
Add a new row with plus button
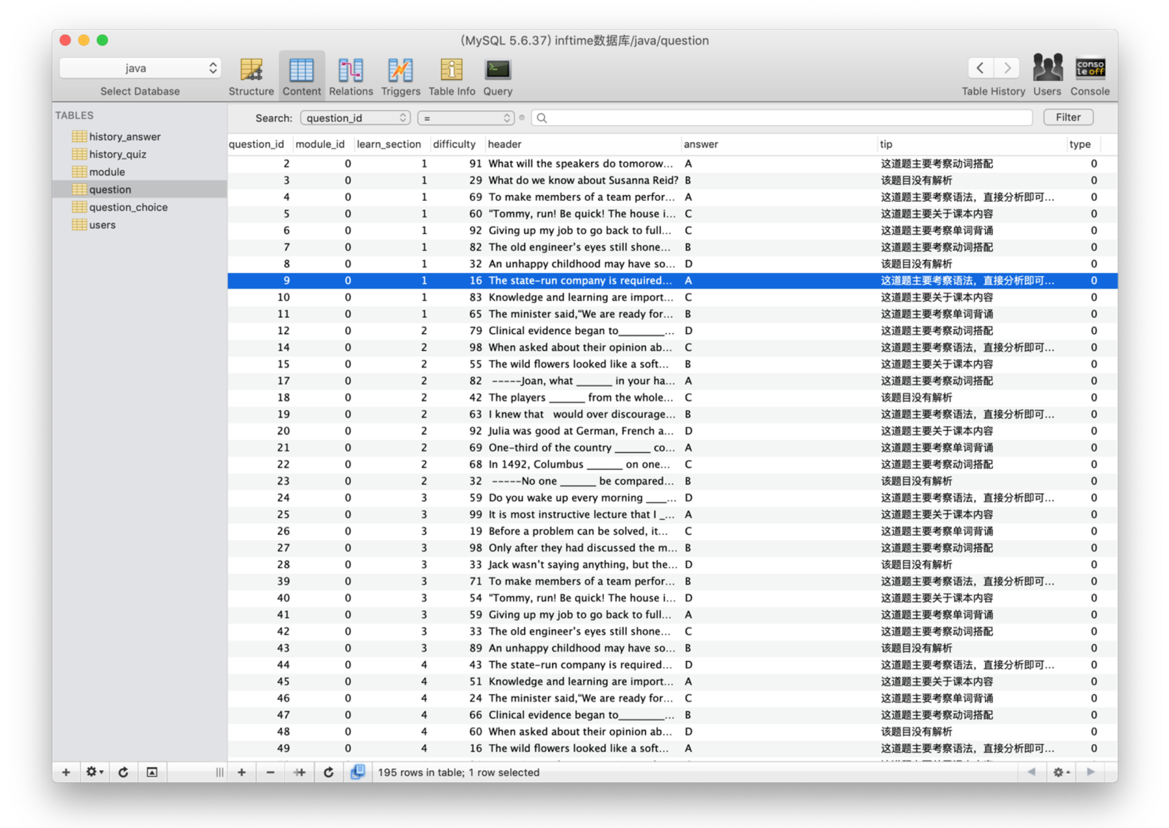pos(242,772)
